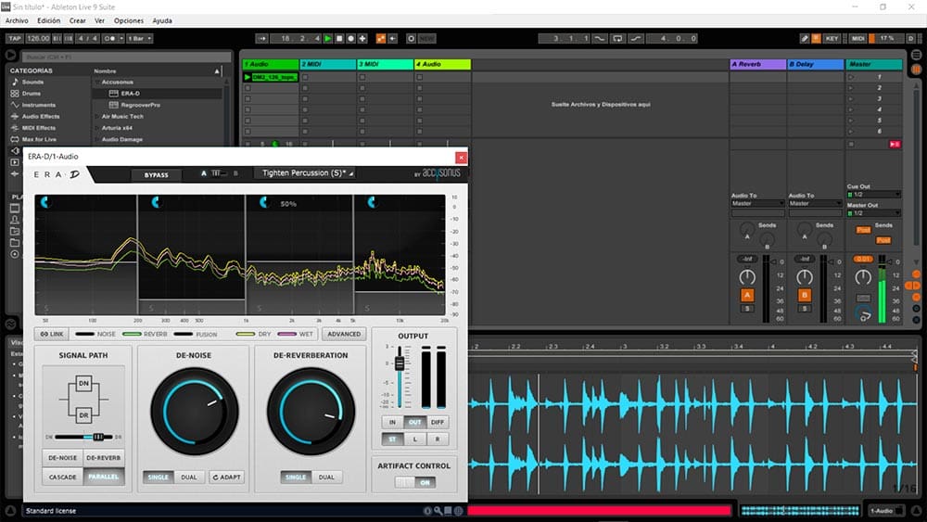The height and width of the screenshot is (522, 927).
Task: Open A Reverb Audio To Master dropdown
Action: 757,203
